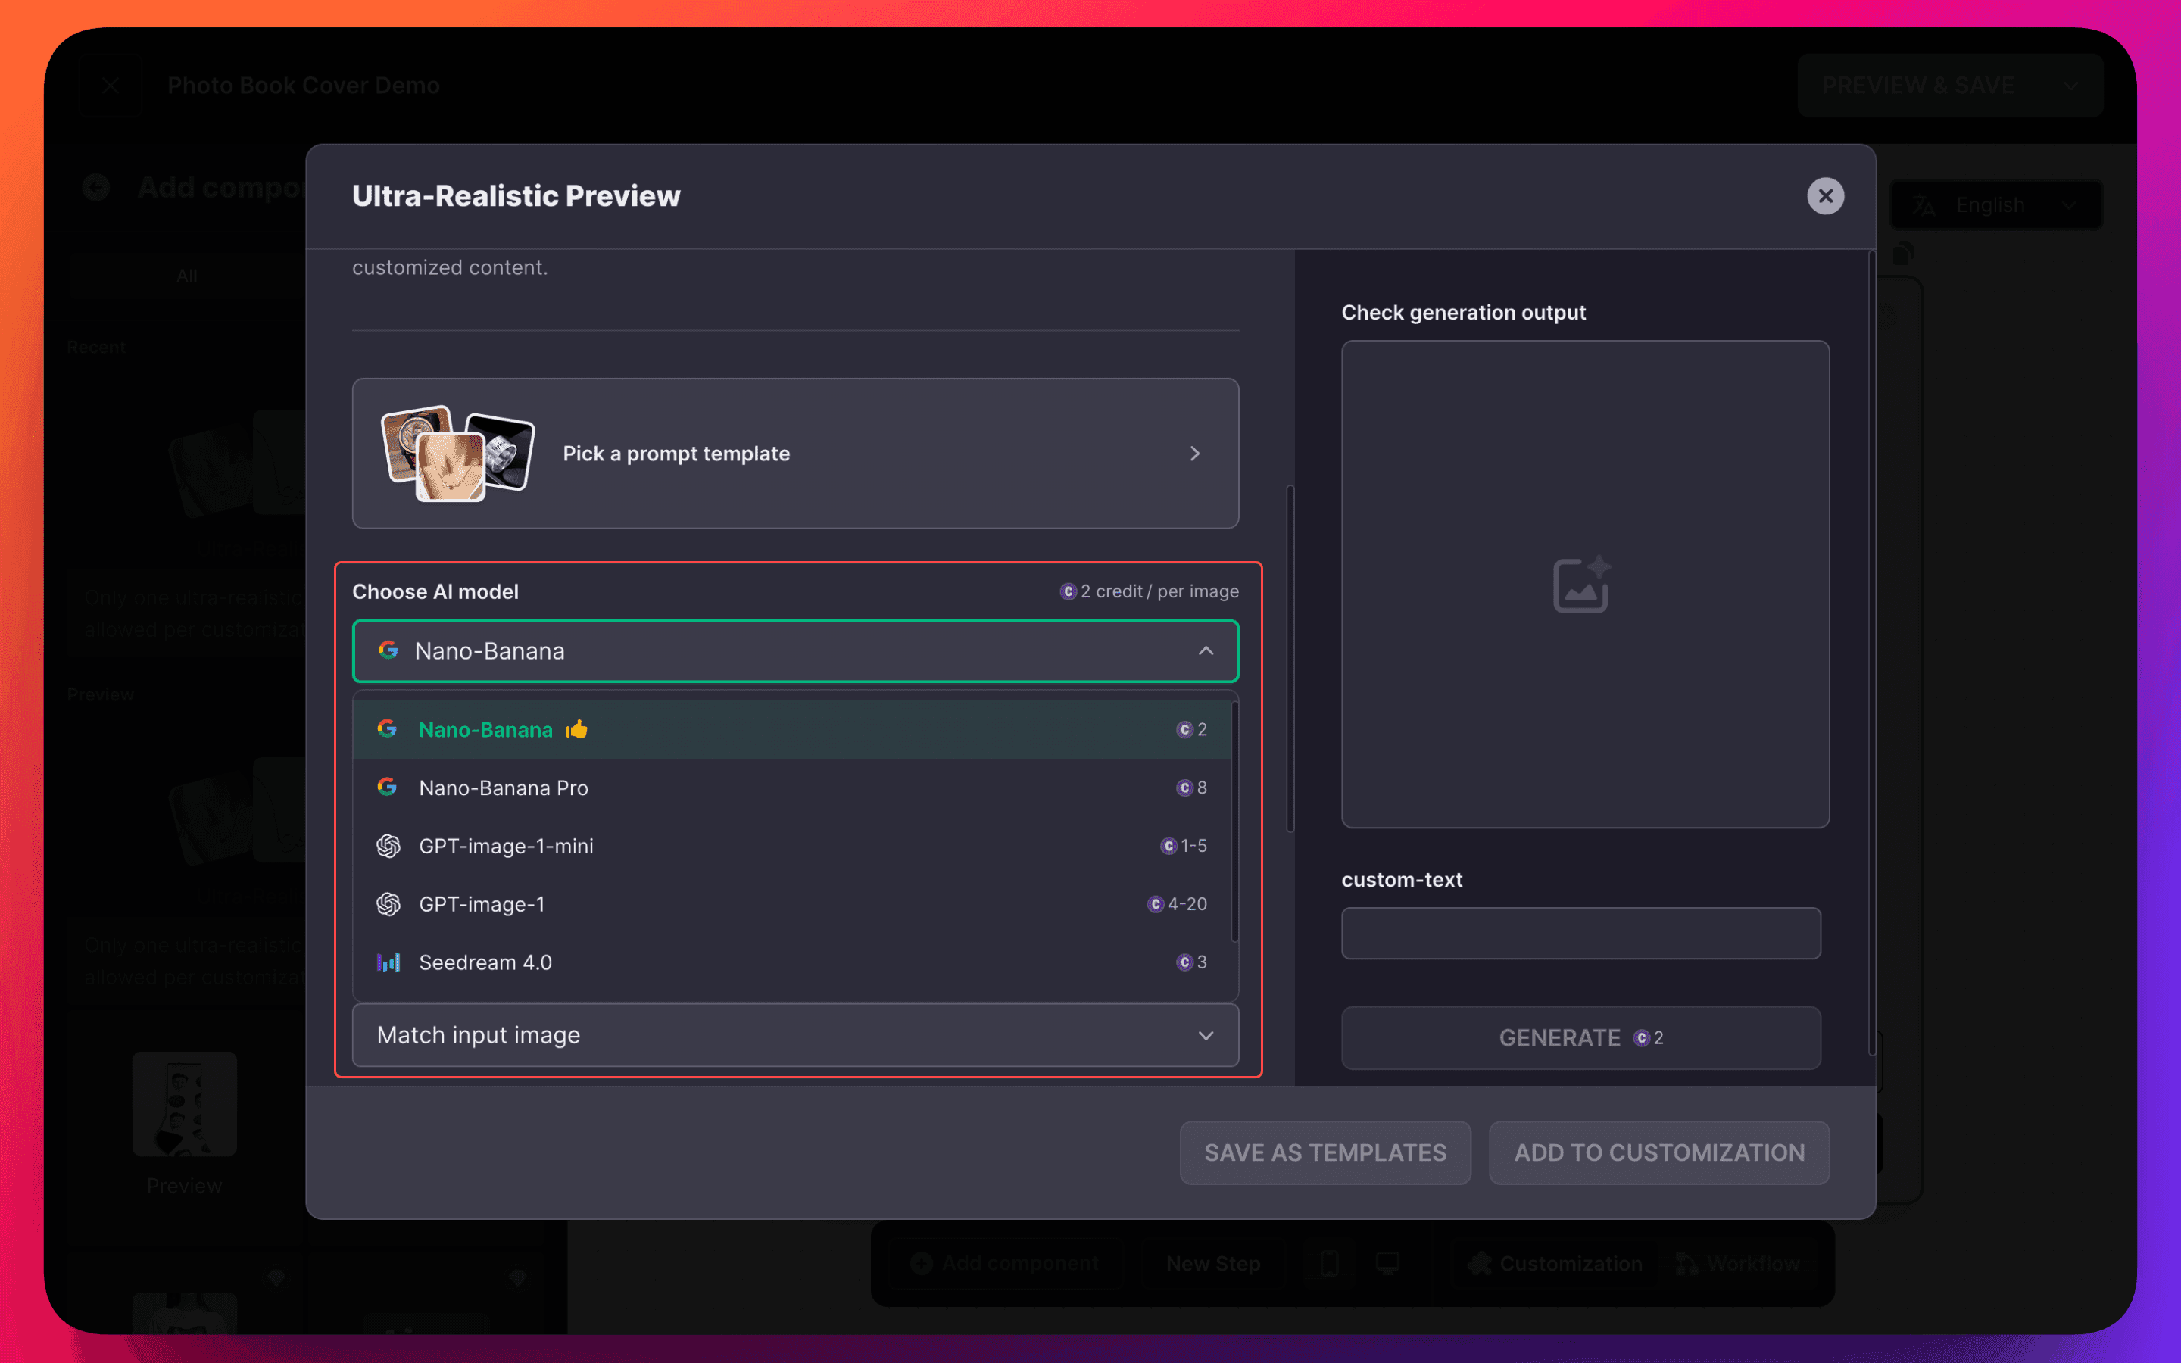Screen dimensions: 2181x1363
Task: Click ADD TO CUSTOMIZATION button
Action: [x=1658, y=1152]
